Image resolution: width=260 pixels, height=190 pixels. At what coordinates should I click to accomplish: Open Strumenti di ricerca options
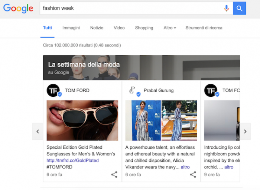coord(204,28)
